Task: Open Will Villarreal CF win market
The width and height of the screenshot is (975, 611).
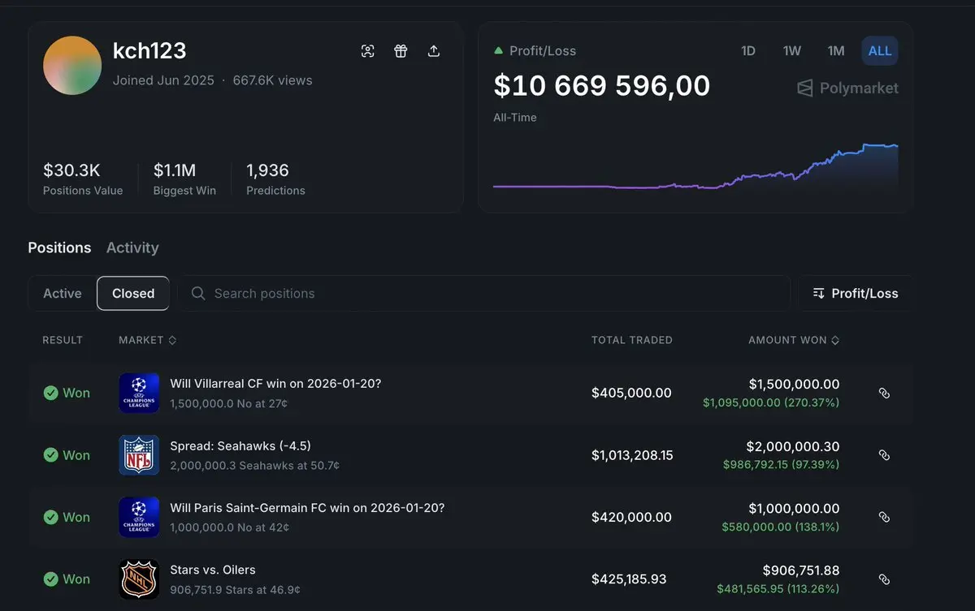Action: [x=275, y=384]
